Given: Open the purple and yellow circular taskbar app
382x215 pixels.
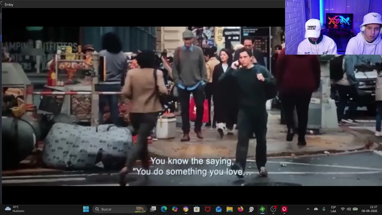Looking at the screenshot, I should 186,209.
